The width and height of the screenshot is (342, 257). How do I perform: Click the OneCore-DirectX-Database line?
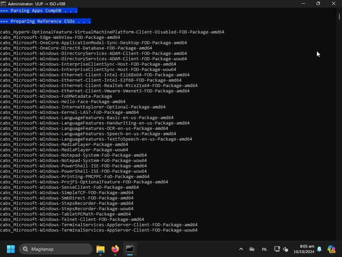click(x=76, y=48)
